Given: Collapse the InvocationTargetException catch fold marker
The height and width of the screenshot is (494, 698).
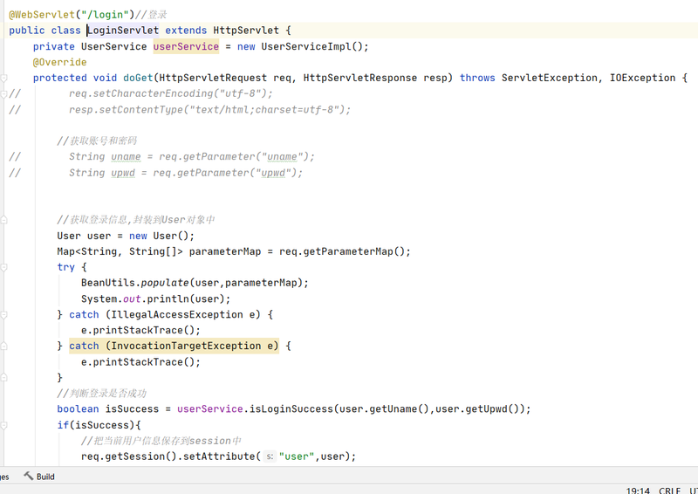Looking at the screenshot, I should (3, 346).
